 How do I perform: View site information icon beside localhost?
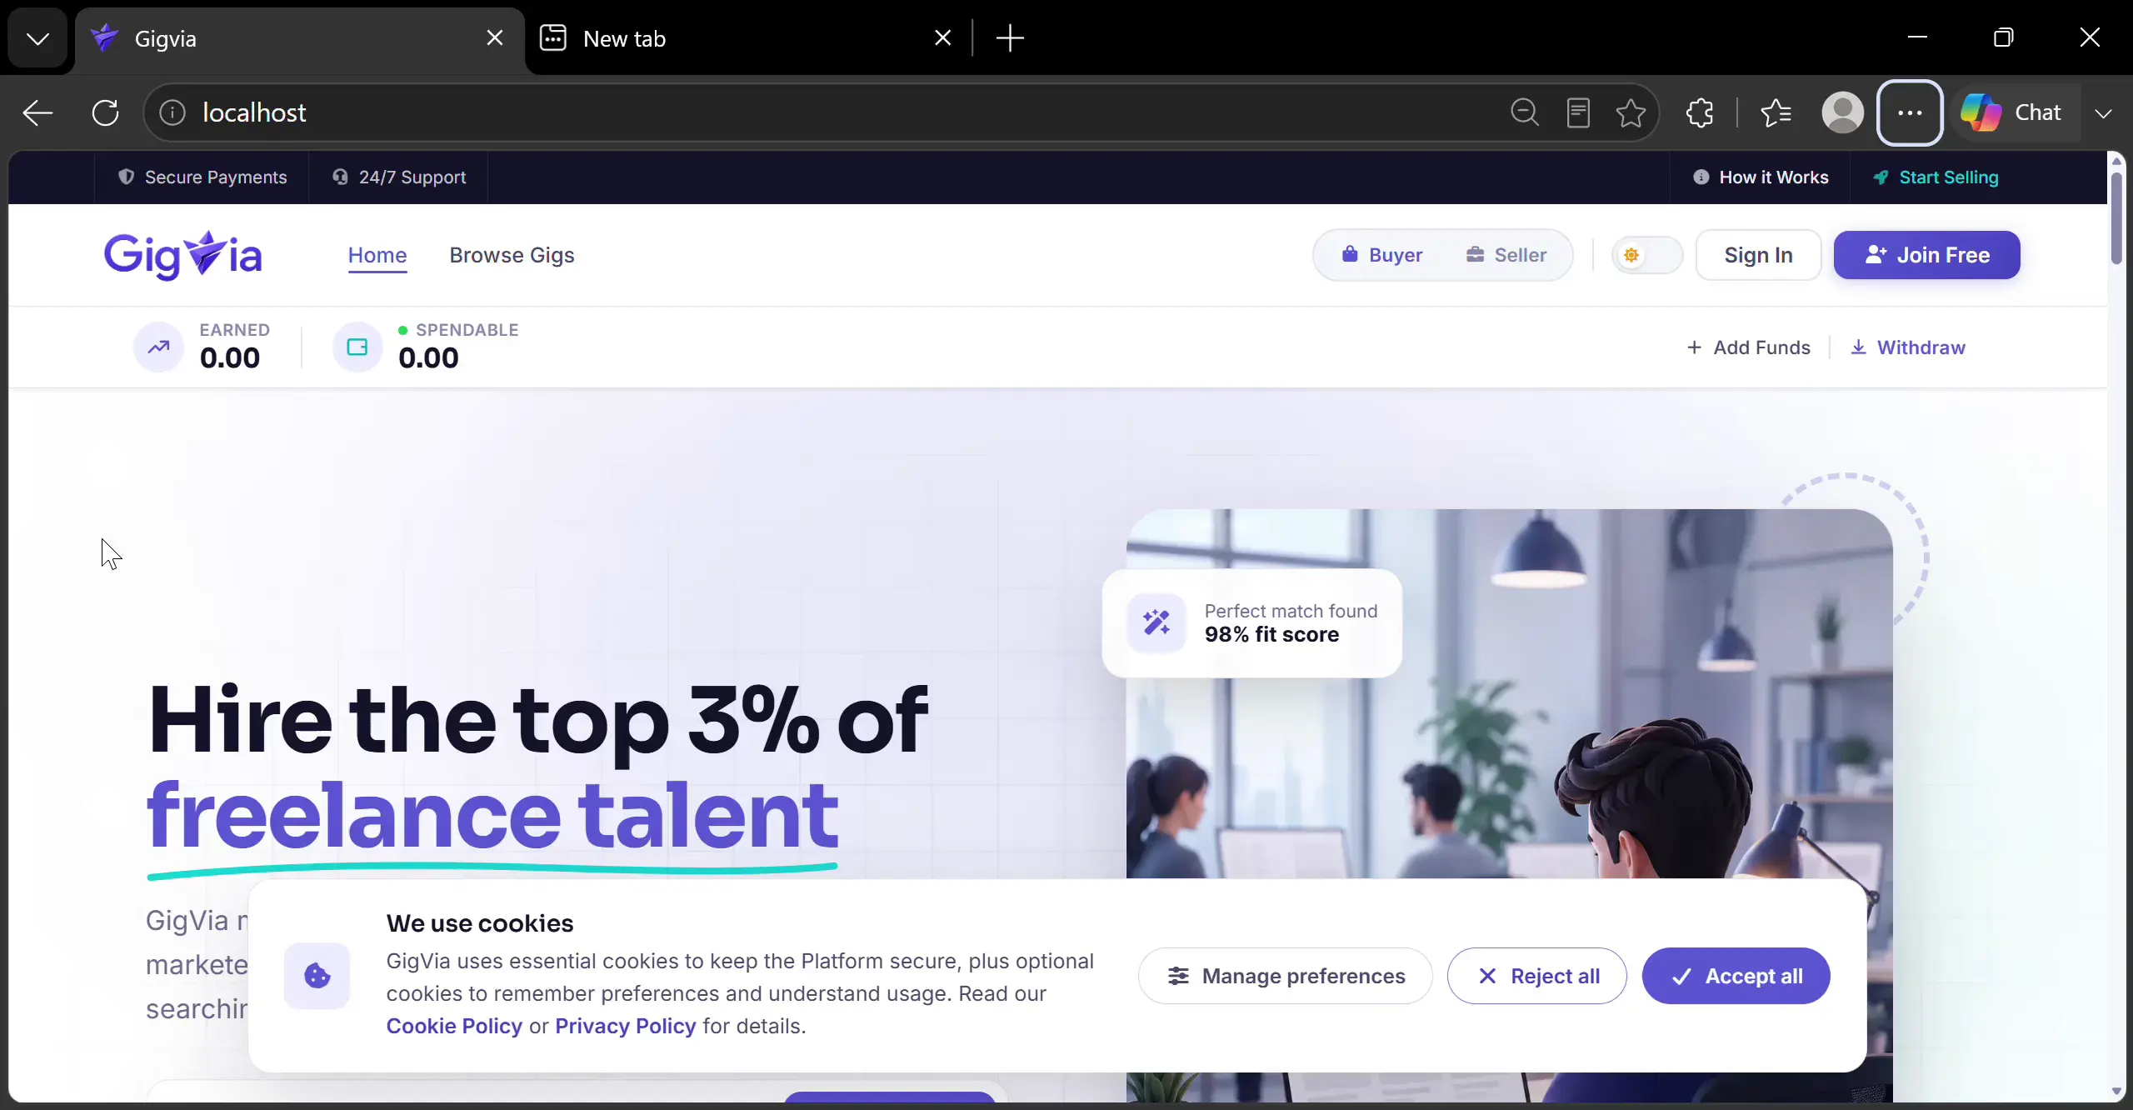tap(172, 112)
